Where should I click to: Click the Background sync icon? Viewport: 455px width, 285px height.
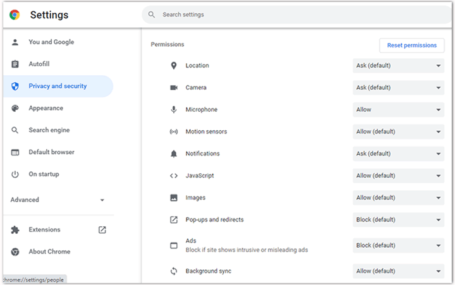tap(174, 271)
